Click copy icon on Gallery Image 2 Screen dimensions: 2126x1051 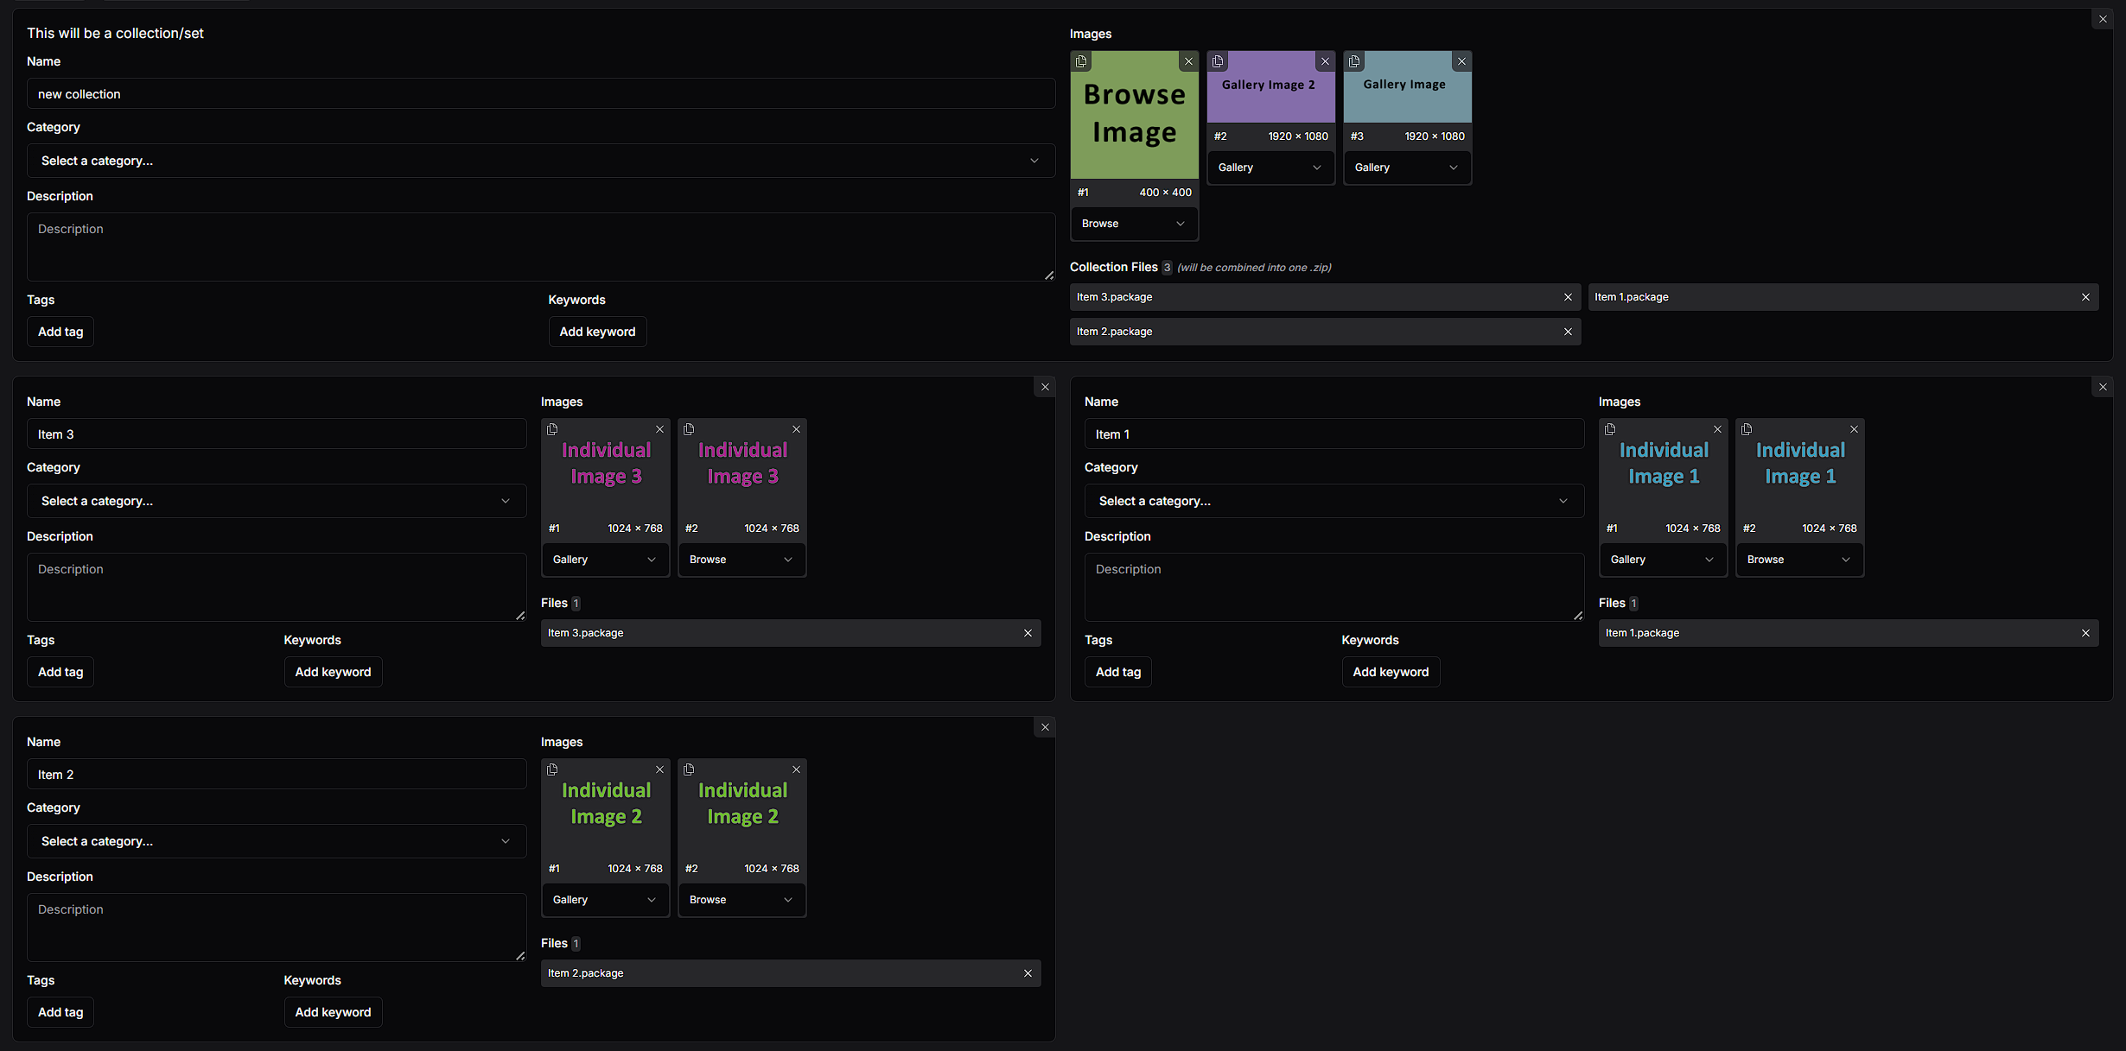1218,61
